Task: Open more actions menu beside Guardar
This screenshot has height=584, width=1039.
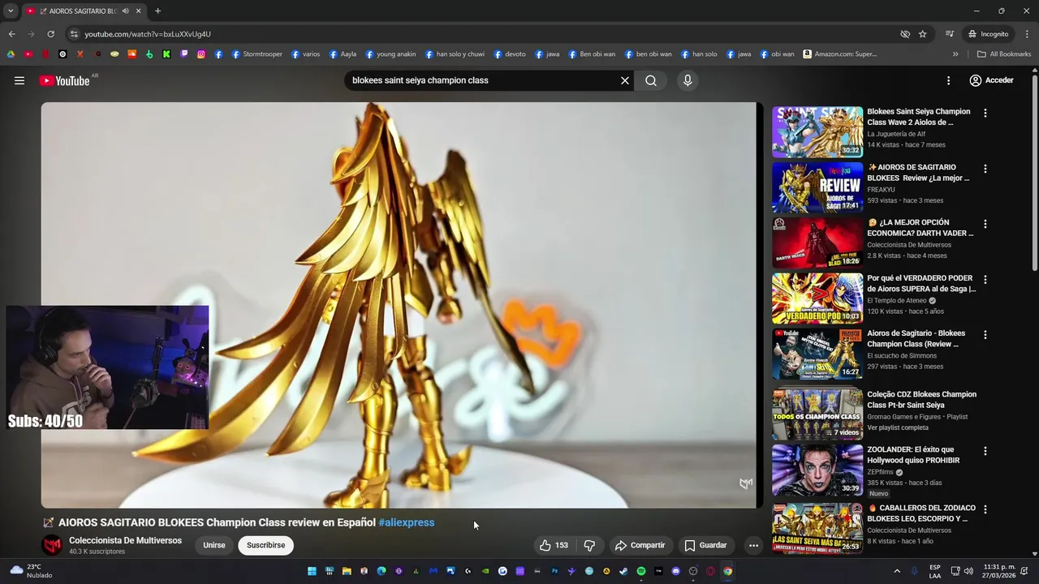Action: click(x=753, y=545)
